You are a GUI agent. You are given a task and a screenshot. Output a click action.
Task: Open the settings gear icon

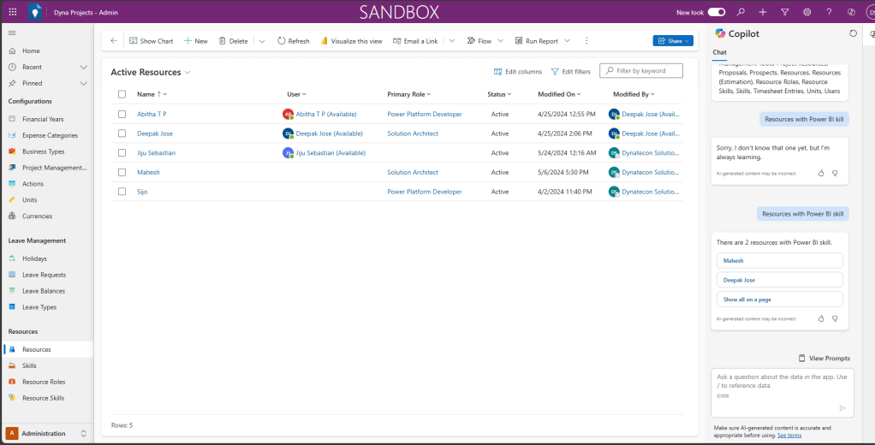(x=807, y=12)
